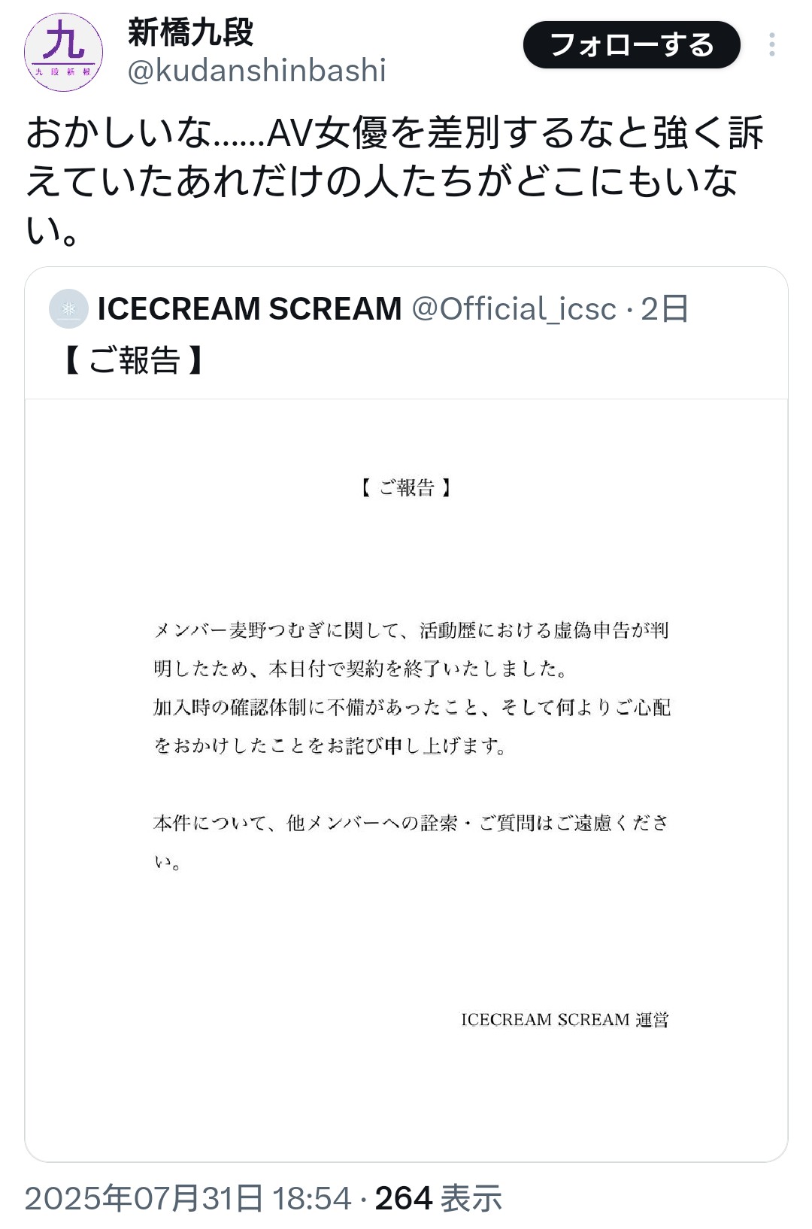Enlarge the attached announcement document image
812x1229 pixels.
(x=406, y=780)
